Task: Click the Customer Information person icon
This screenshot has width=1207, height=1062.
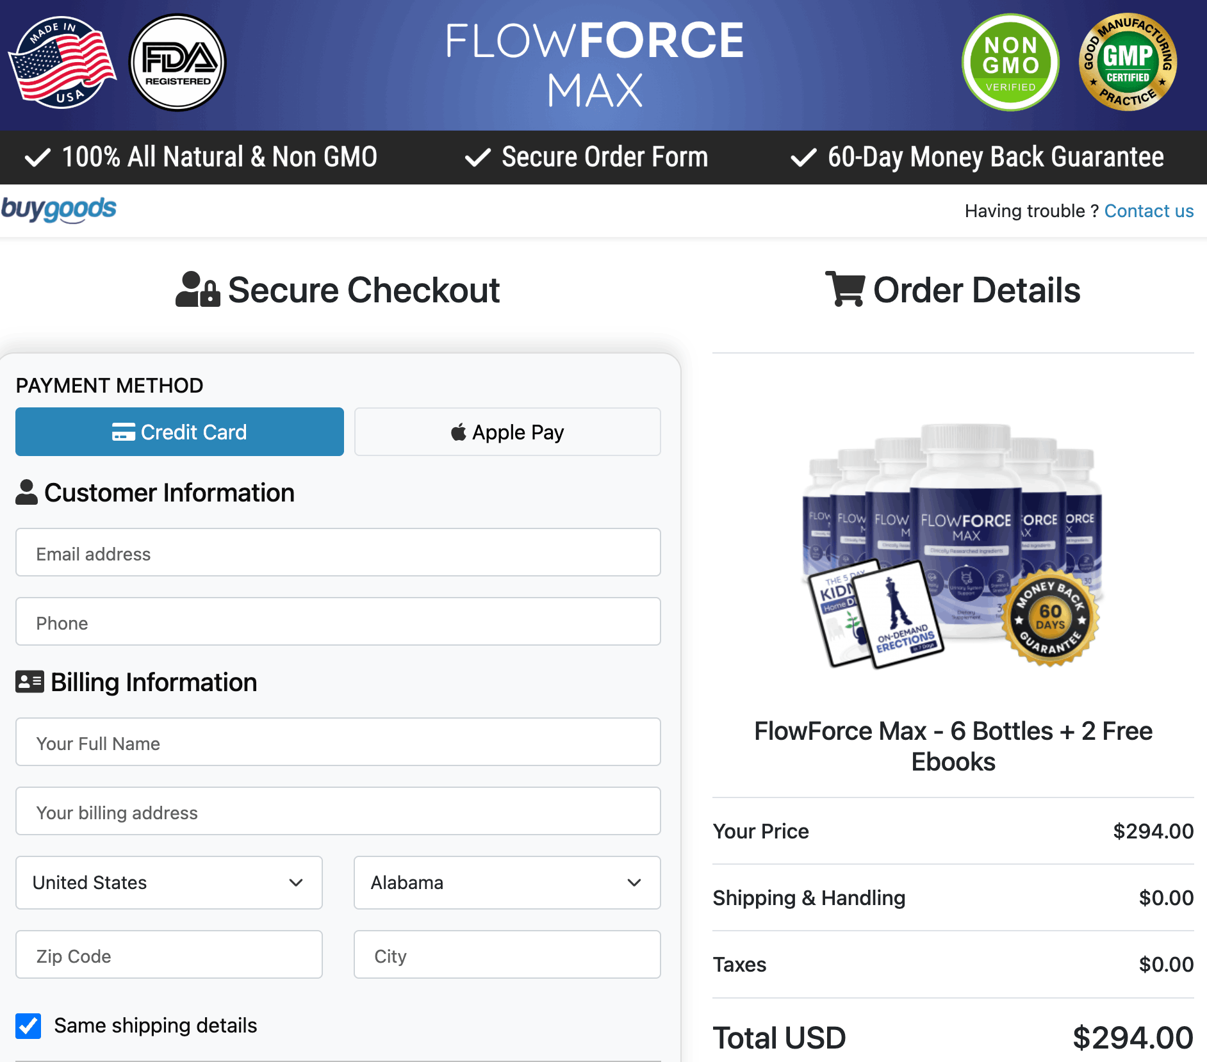Action: pos(26,492)
